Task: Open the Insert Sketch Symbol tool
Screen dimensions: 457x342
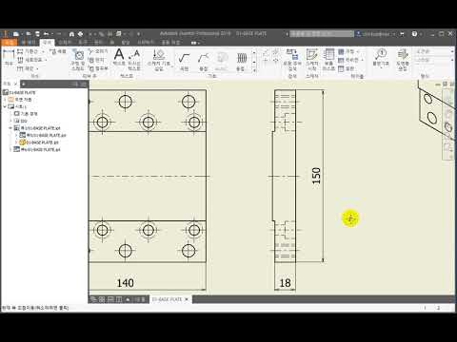Action: tap(159, 60)
